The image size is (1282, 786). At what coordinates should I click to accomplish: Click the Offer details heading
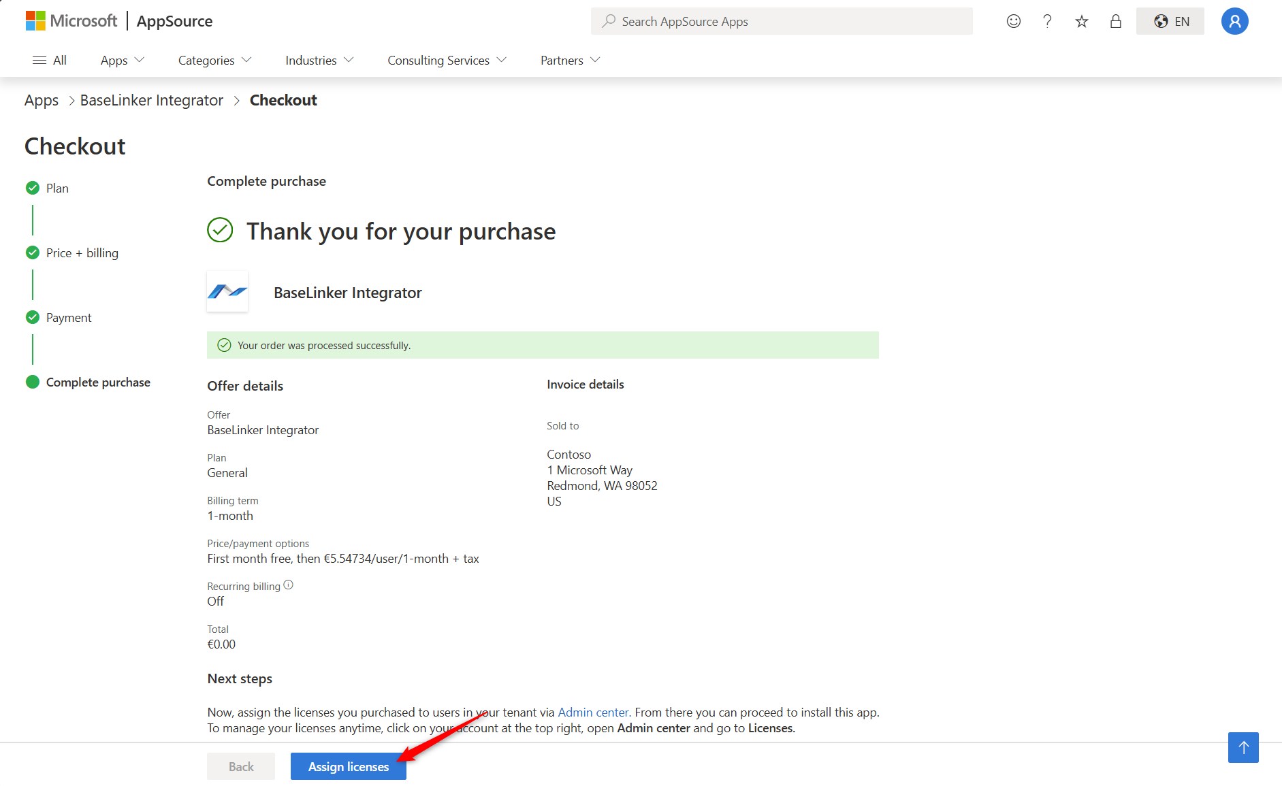[x=245, y=386]
